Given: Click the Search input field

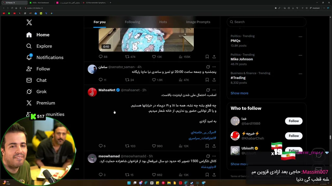Looking at the screenshot, I should click(x=267, y=22).
